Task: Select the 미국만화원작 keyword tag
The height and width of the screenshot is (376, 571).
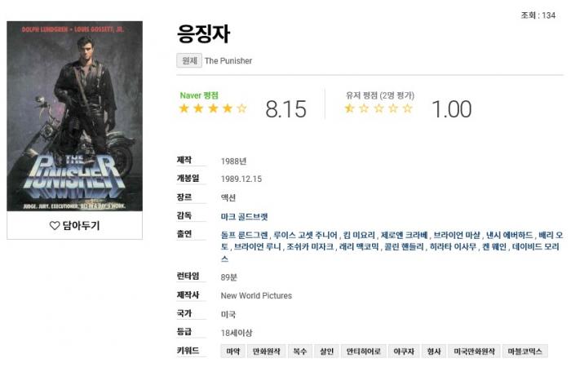Action: [474, 352]
